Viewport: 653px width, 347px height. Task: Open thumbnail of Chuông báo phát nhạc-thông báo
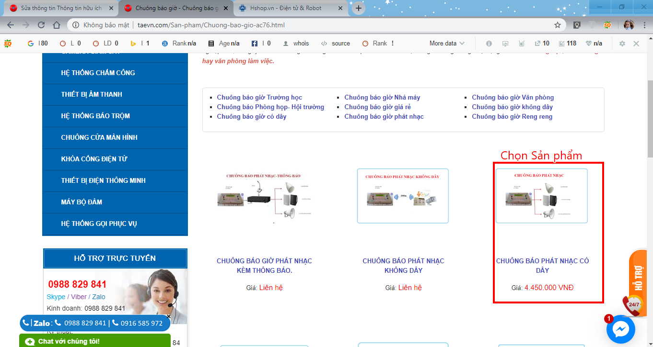tap(265, 196)
